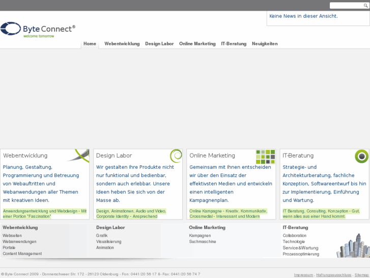Click the search magnifier icon
The width and height of the screenshot is (370, 278).
click(x=365, y=6)
